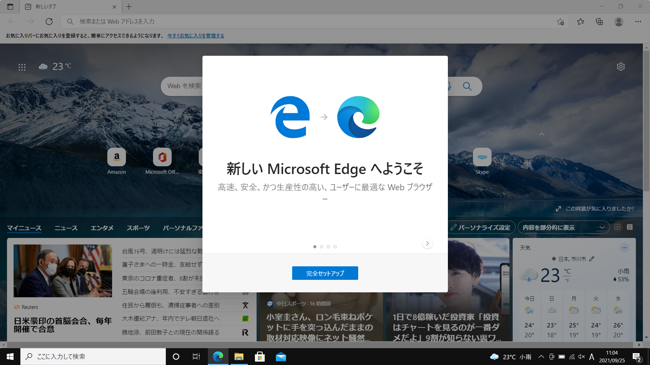
Task: Open headline 勝地涼、前田敦子との現在の関係語る
Action: [x=171, y=333]
